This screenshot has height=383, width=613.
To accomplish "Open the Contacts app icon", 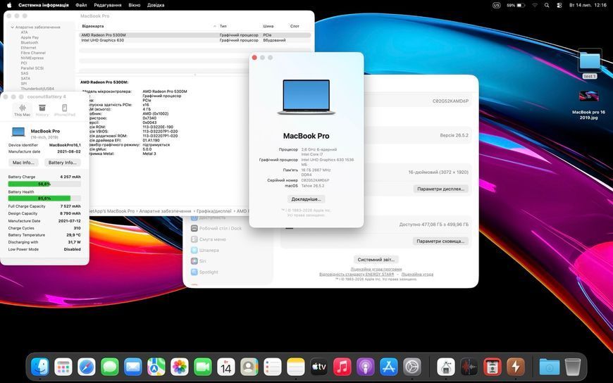I will point(249,367).
